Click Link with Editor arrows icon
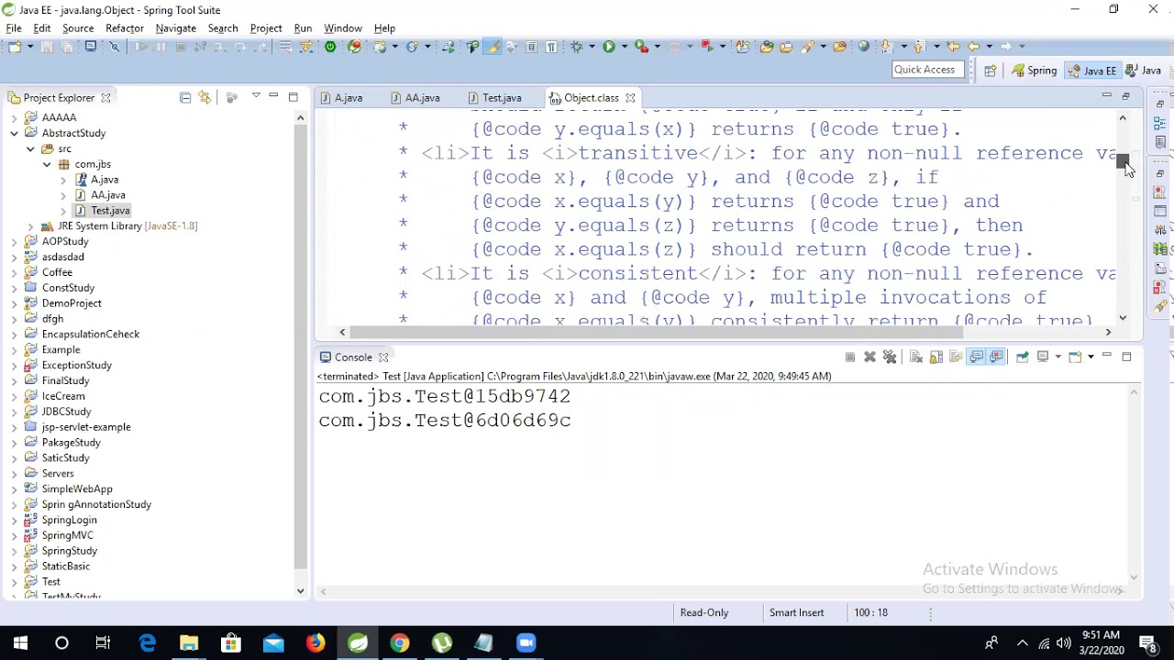Screen dimensions: 1174x660 tap(205, 97)
